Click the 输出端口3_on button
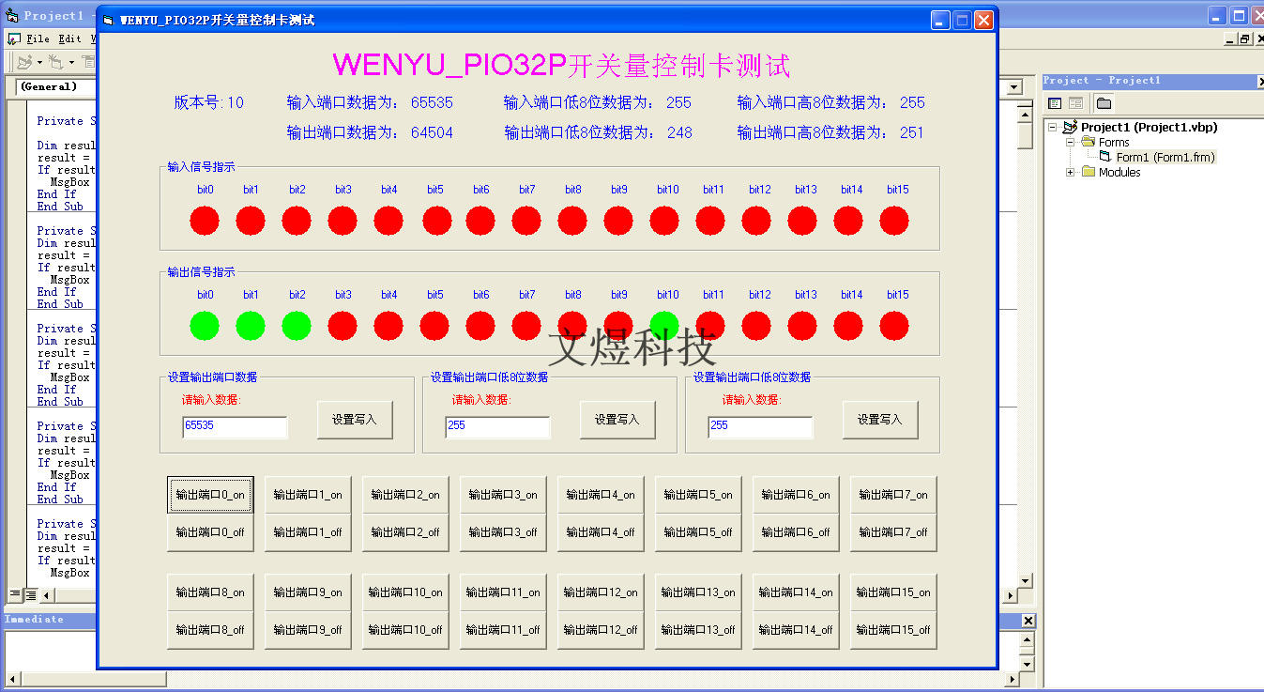Image resolution: width=1264 pixels, height=692 pixels. coord(503,495)
